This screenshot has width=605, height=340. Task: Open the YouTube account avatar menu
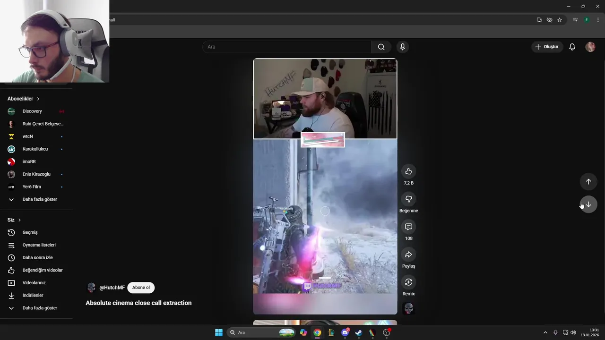[x=590, y=47]
